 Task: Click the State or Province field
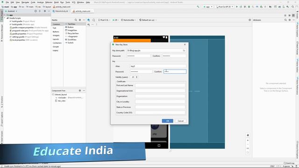click(160, 107)
